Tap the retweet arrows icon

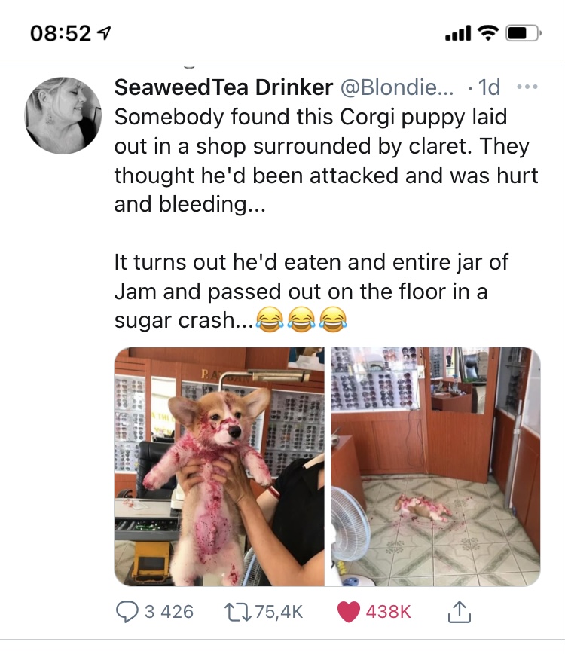(x=237, y=612)
